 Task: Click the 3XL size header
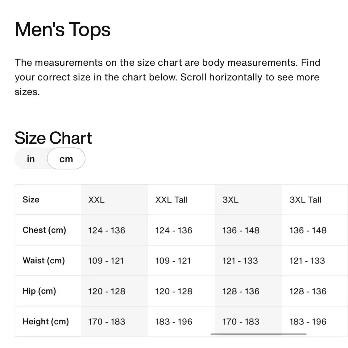230,200
